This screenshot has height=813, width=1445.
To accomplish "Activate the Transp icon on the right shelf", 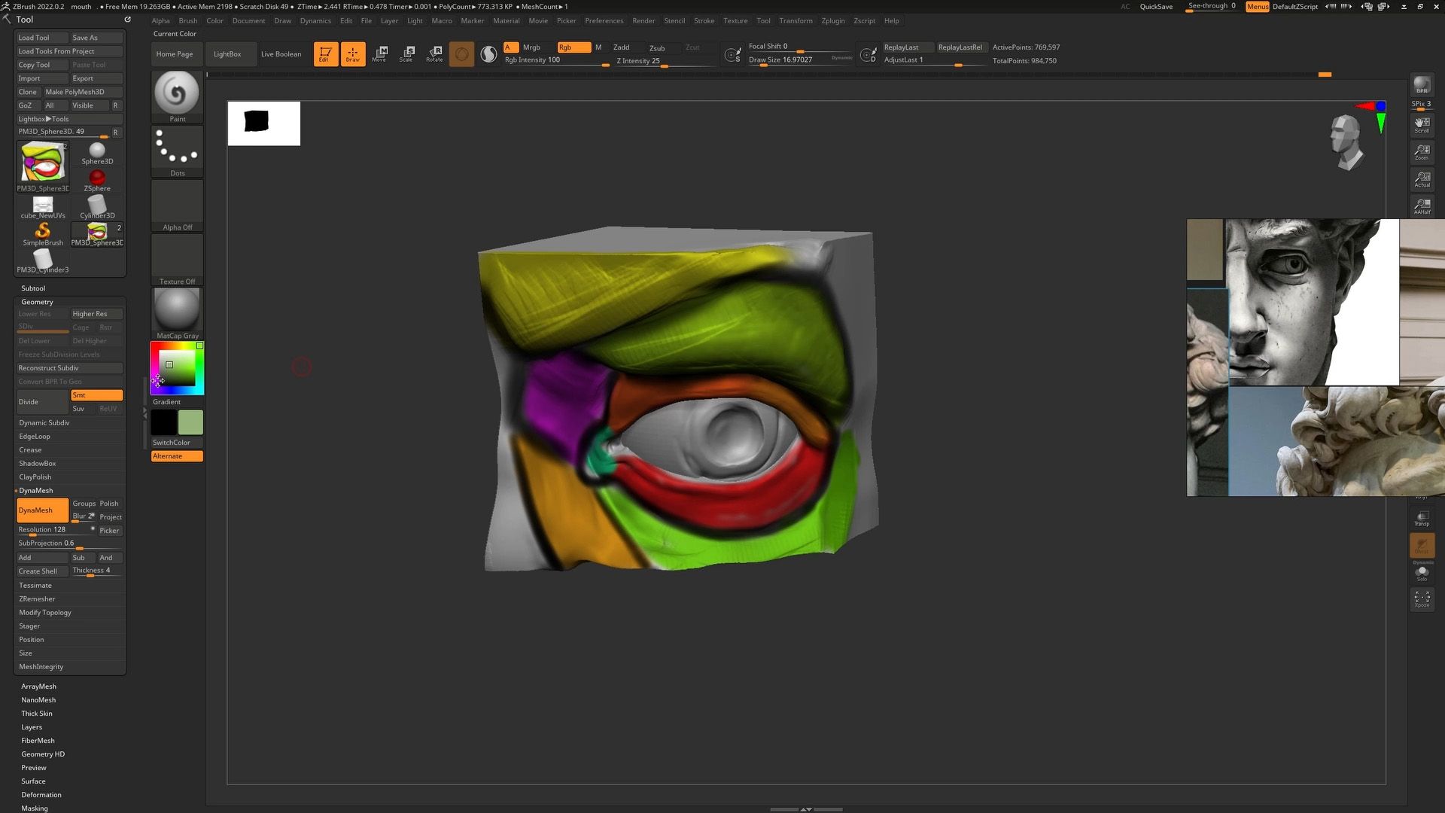I will pyautogui.click(x=1422, y=516).
